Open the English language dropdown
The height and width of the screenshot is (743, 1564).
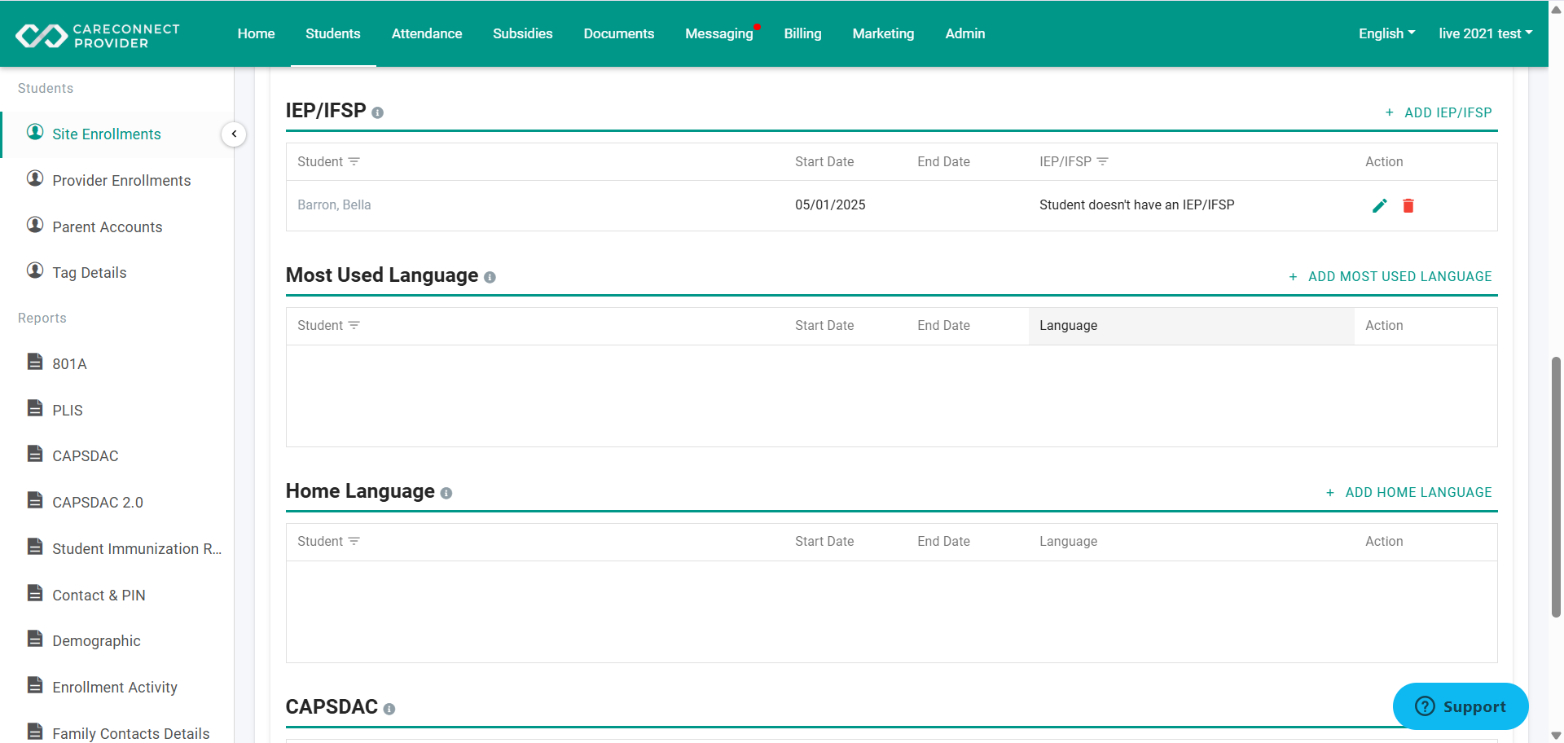tap(1386, 33)
